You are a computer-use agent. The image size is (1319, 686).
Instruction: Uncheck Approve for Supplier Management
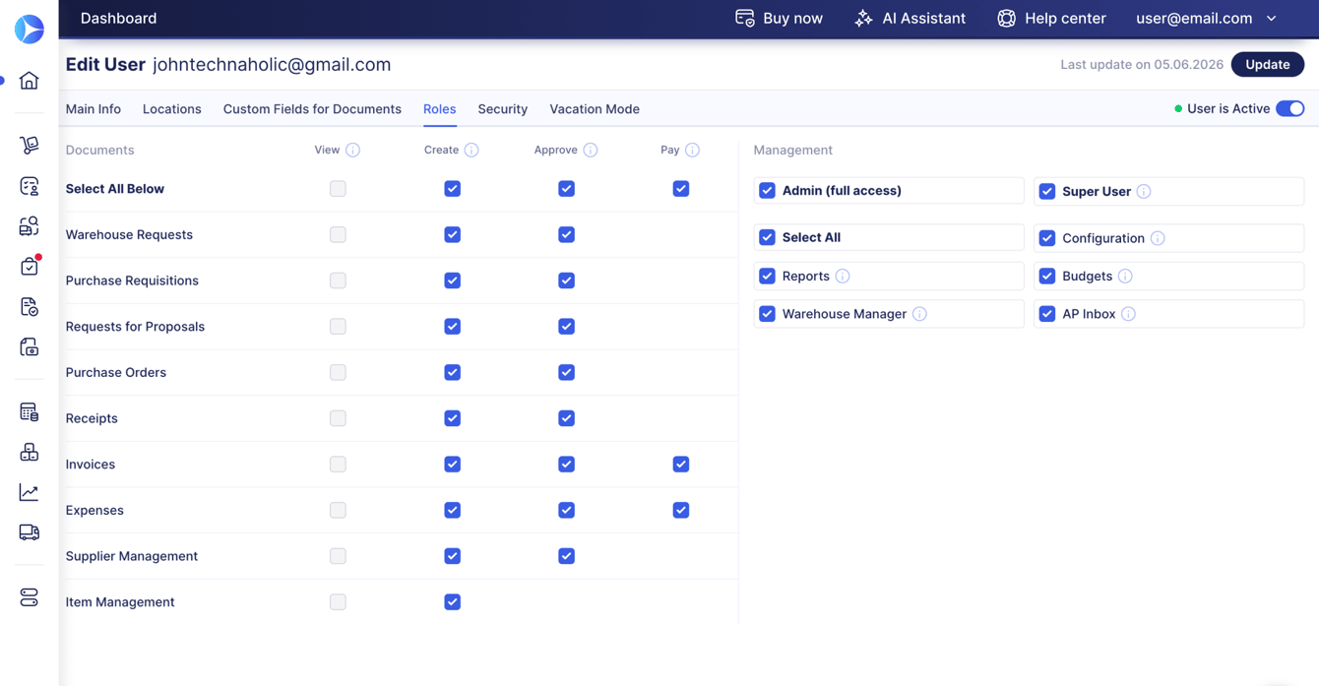coord(566,556)
